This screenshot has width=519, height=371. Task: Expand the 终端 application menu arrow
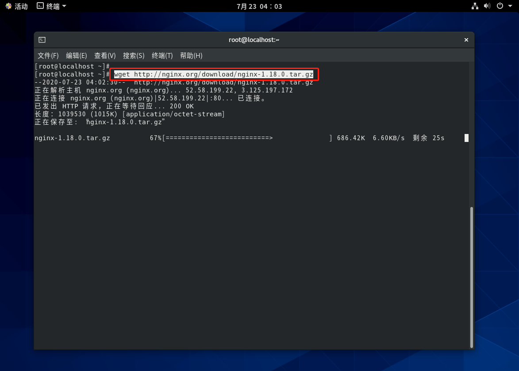64,6
